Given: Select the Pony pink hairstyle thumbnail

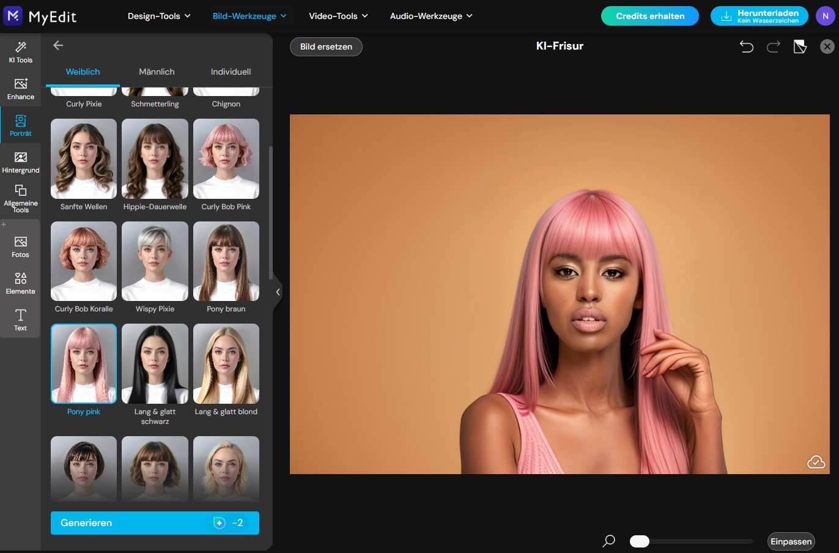Looking at the screenshot, I should [84, 364].
